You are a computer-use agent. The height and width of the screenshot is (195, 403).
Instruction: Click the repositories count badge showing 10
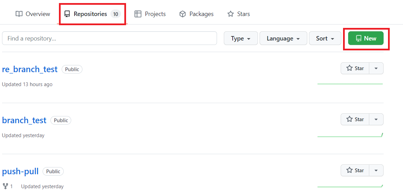[x=116, y=14]
